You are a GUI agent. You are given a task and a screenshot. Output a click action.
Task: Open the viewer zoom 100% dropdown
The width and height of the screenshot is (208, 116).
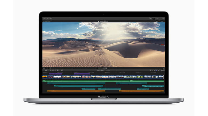click(x=157, y=21)
